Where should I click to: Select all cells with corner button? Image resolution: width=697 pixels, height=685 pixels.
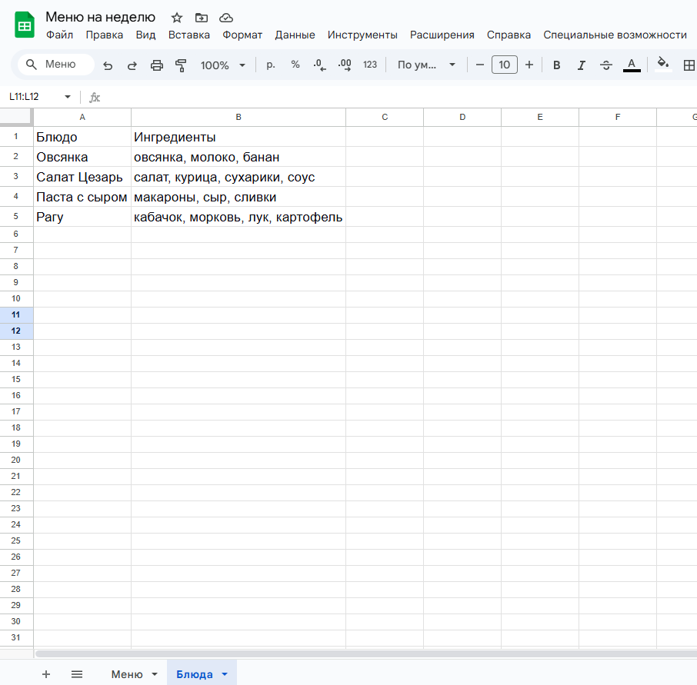[16, 117]
